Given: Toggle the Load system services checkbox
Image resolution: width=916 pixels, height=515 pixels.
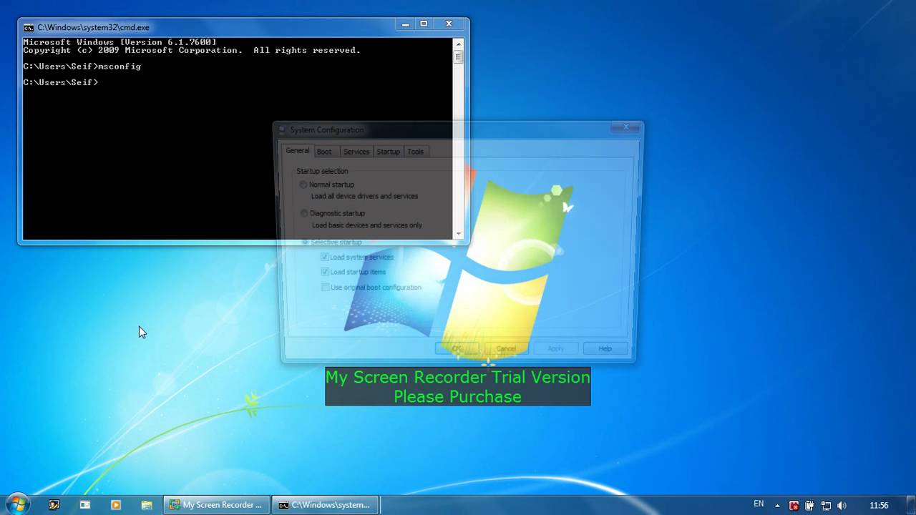Looking at the screenshot, I should pos(325,257).
